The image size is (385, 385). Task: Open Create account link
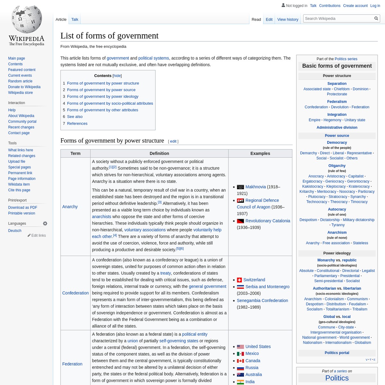pyautogui.click(x=355, y=6)
